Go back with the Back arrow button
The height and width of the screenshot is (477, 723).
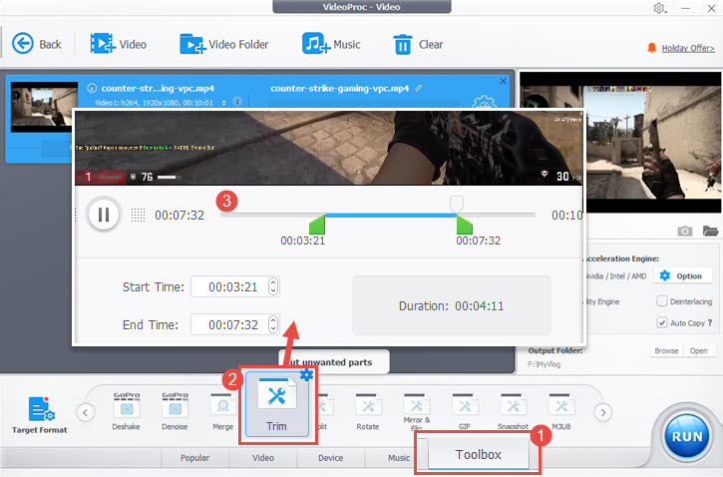coord(36,44)
